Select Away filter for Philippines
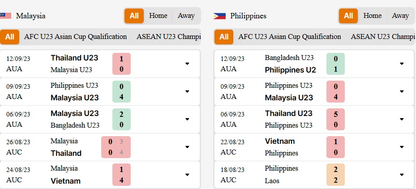The height and width of the screenshot is (189, 416). 400,16
